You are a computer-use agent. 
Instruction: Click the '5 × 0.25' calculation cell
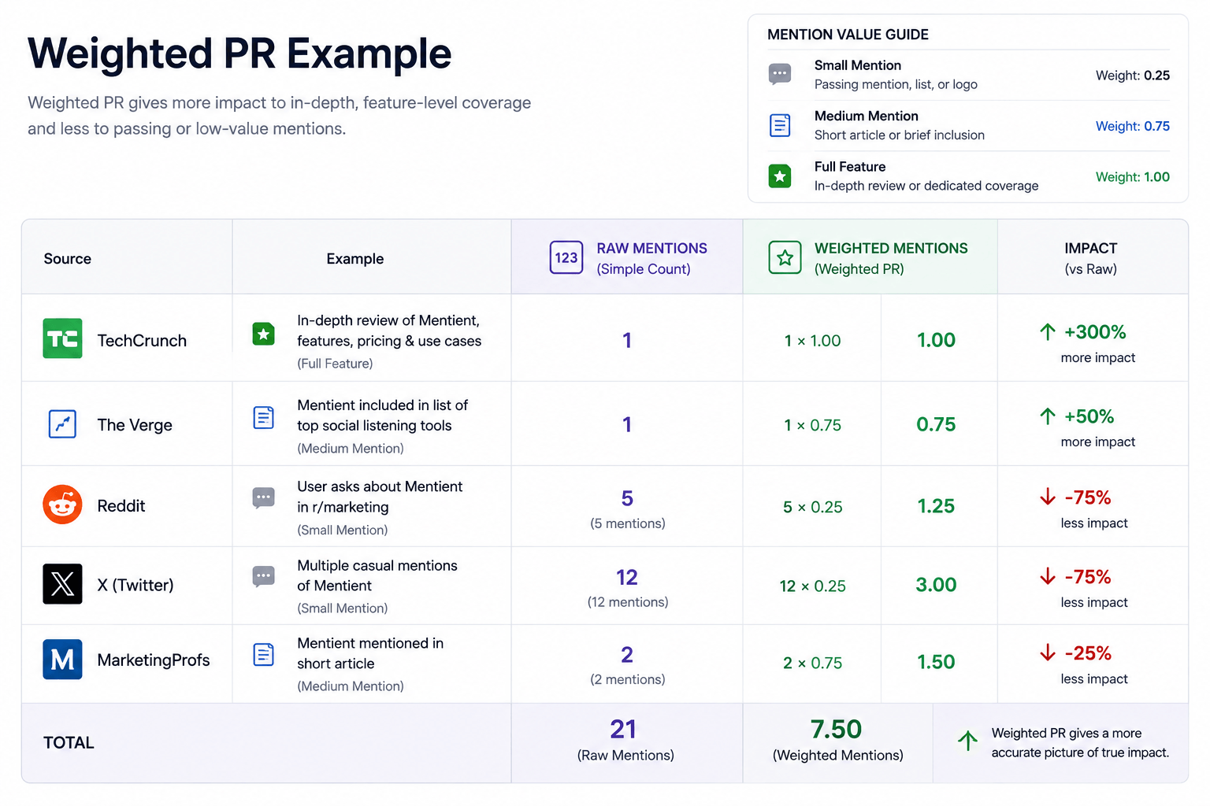[x=812, y=507]
